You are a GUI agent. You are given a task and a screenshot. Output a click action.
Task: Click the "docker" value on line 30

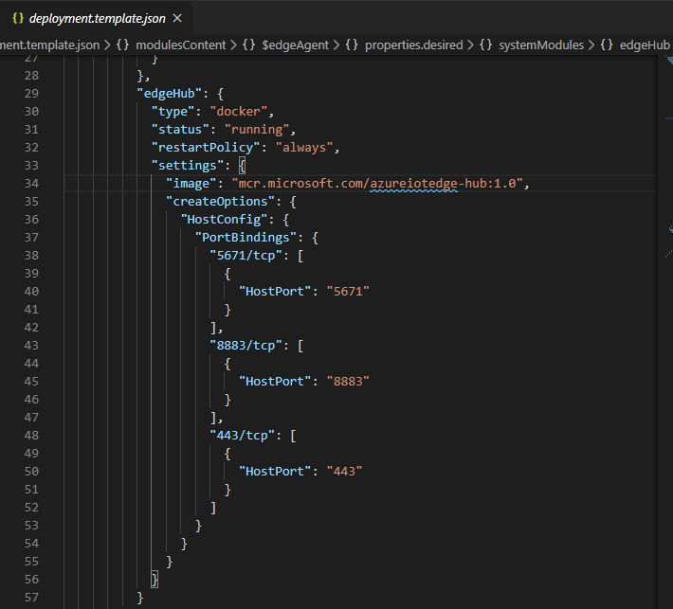(x=239, y=112)
